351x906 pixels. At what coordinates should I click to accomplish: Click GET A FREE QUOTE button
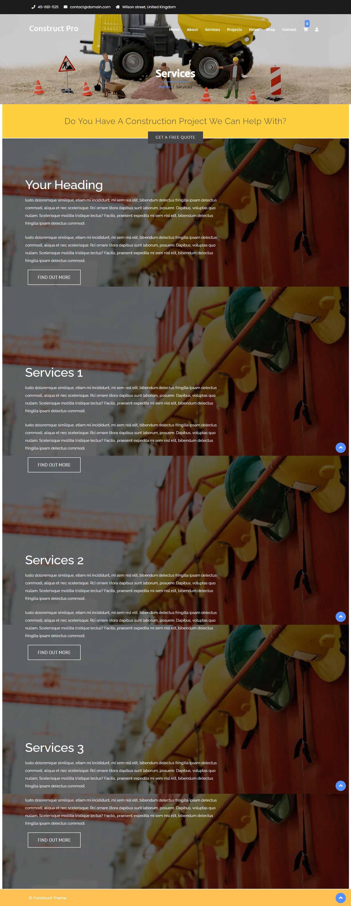[175, 137]
